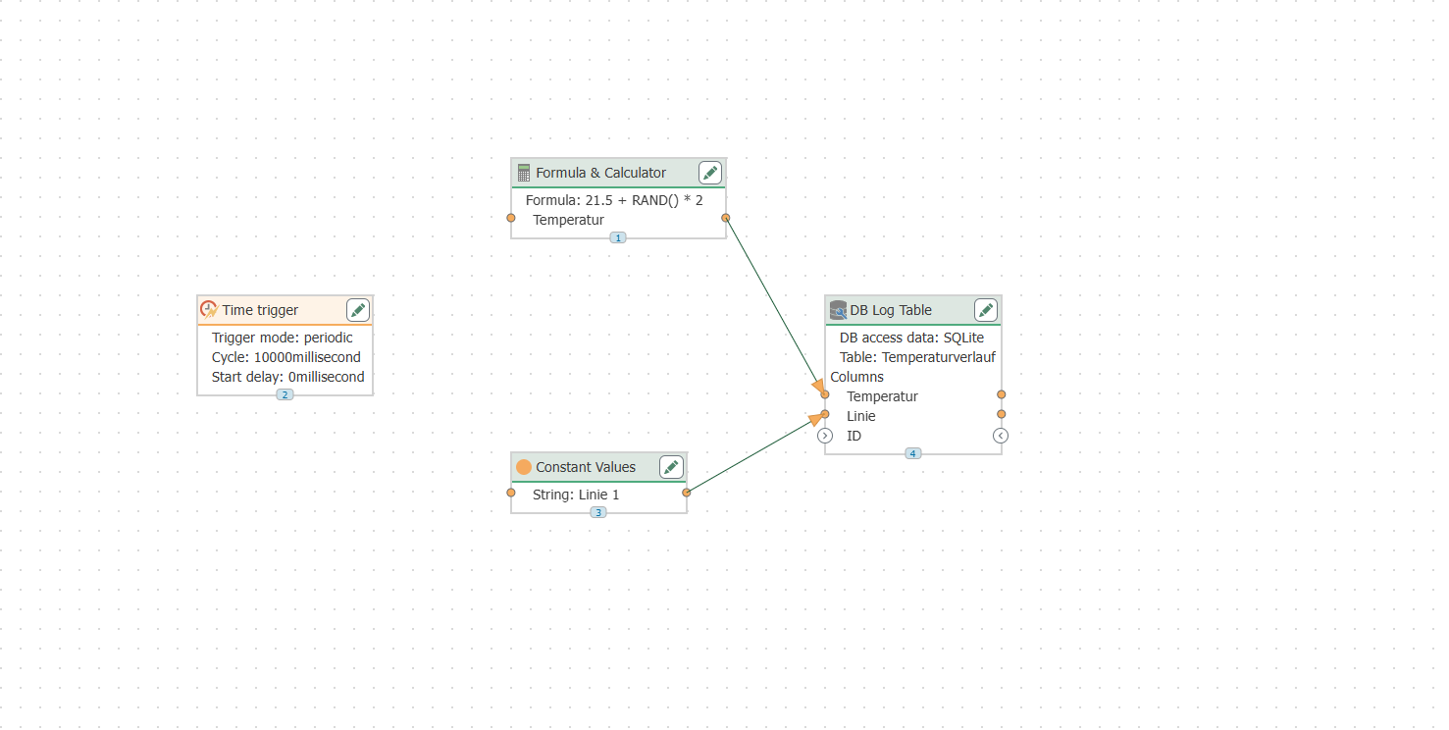Click Linie input port on DB Log Table
The image size is (1449, 730).
(x=825, y=414)
